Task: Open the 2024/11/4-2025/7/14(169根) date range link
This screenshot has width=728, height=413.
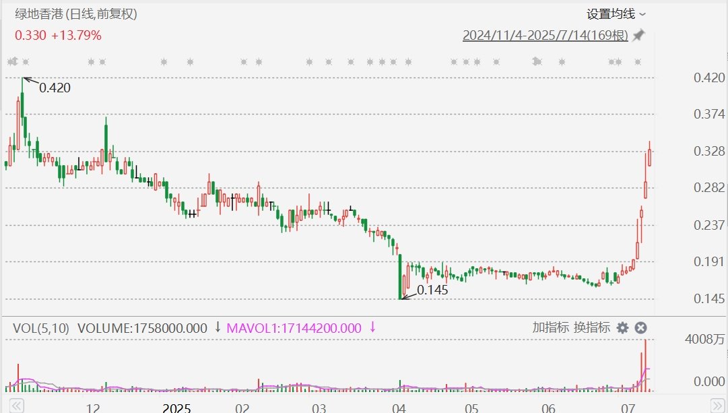Action: tap(545, 35)
